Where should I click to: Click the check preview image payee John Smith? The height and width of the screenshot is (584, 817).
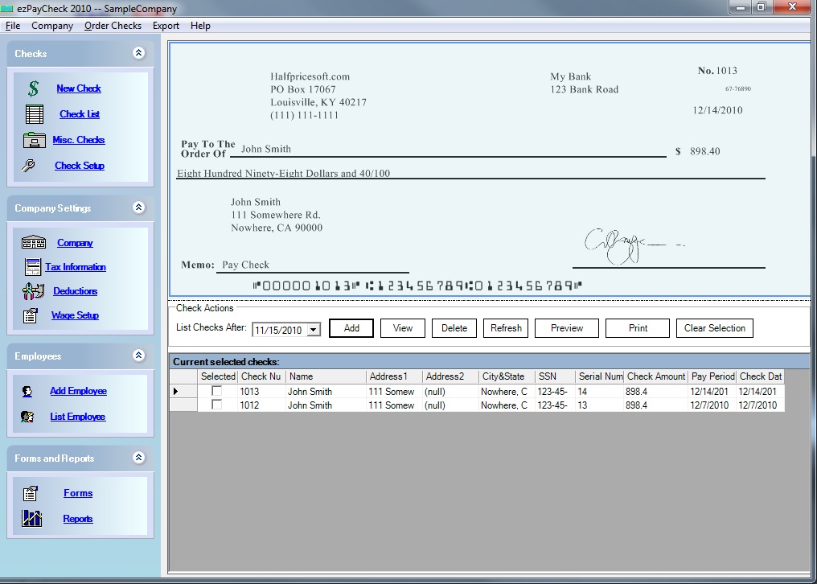[265, 149]
